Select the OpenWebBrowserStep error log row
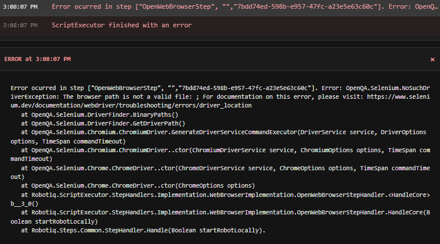This screenshot has width=440, height=244. point(244,8)
